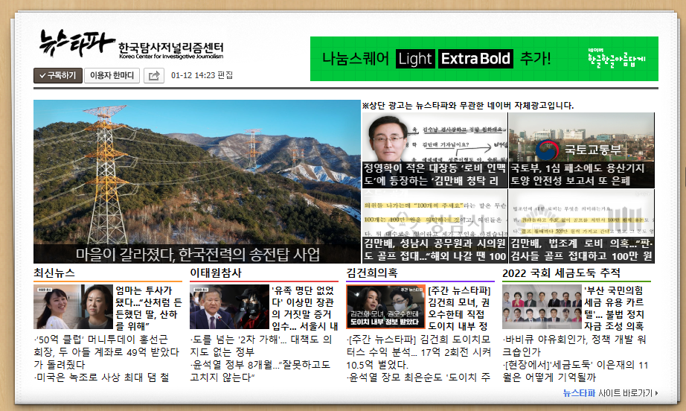Open 부산 국민의힘 의원 group thumbnail
The image size is (686, 411).
click(x=542, y=307)
